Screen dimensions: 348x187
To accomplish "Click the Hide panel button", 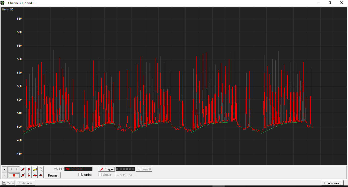I will click(x=26, y=183).
